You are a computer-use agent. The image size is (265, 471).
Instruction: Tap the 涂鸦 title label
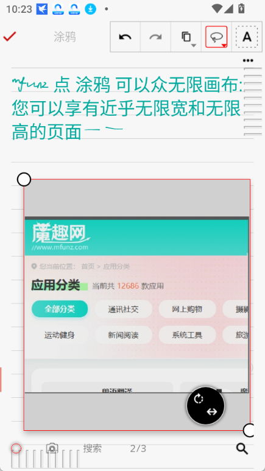[65, 37]
